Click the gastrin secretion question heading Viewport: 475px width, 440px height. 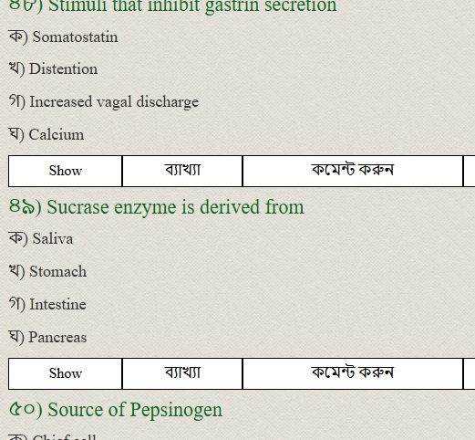(173, 6)
